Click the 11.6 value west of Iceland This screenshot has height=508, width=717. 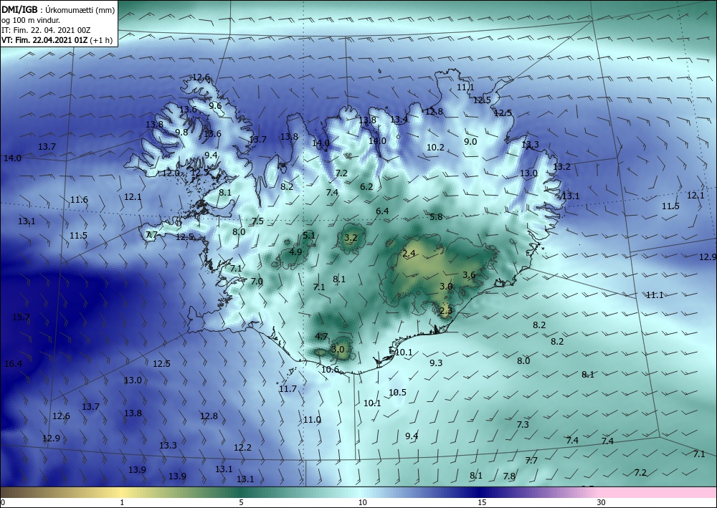click(x=79, y=200)
